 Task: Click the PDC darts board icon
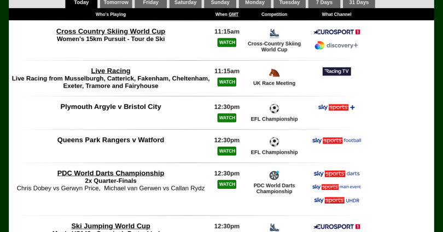pos(274,175)
